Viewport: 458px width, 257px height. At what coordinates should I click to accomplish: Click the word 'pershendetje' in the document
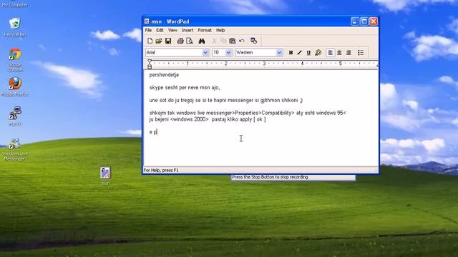click(164, 75)
